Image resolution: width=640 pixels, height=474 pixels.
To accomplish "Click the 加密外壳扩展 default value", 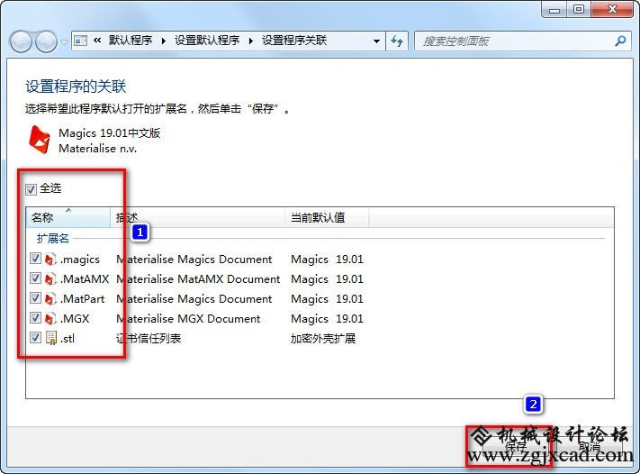I will tap(323, 338).
